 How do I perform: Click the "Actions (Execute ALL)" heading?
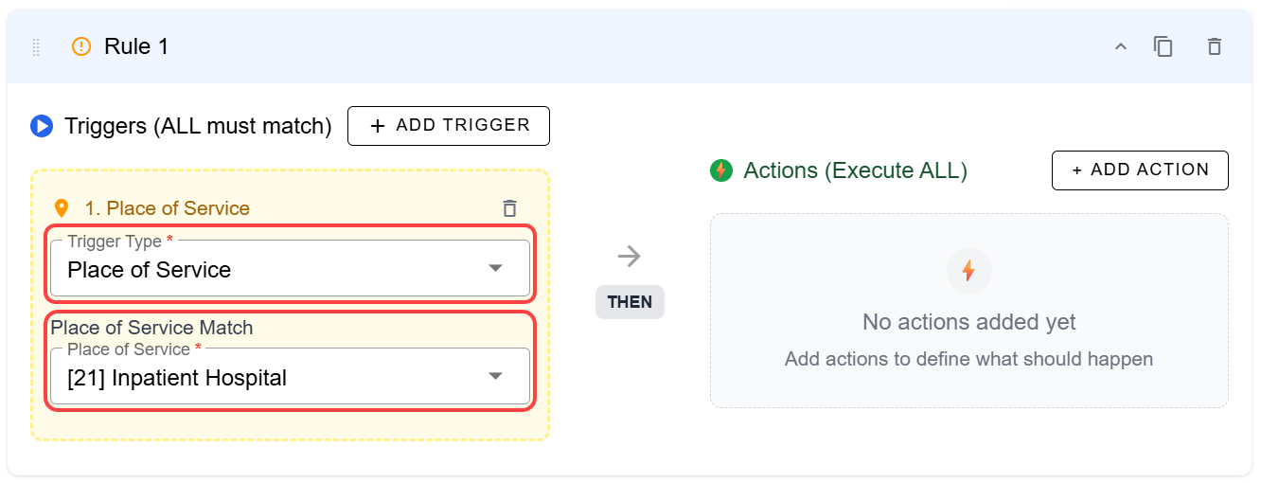(x=855, y=170)
